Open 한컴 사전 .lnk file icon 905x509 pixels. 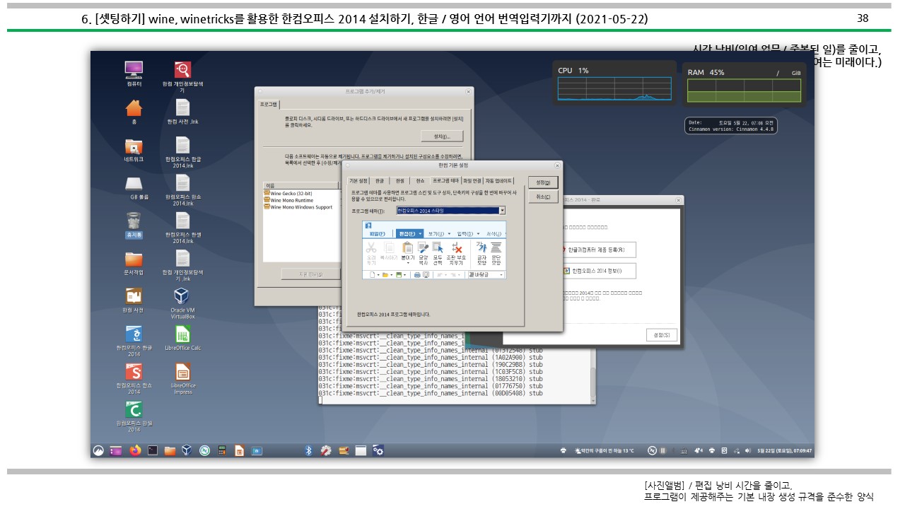point(182,107)
